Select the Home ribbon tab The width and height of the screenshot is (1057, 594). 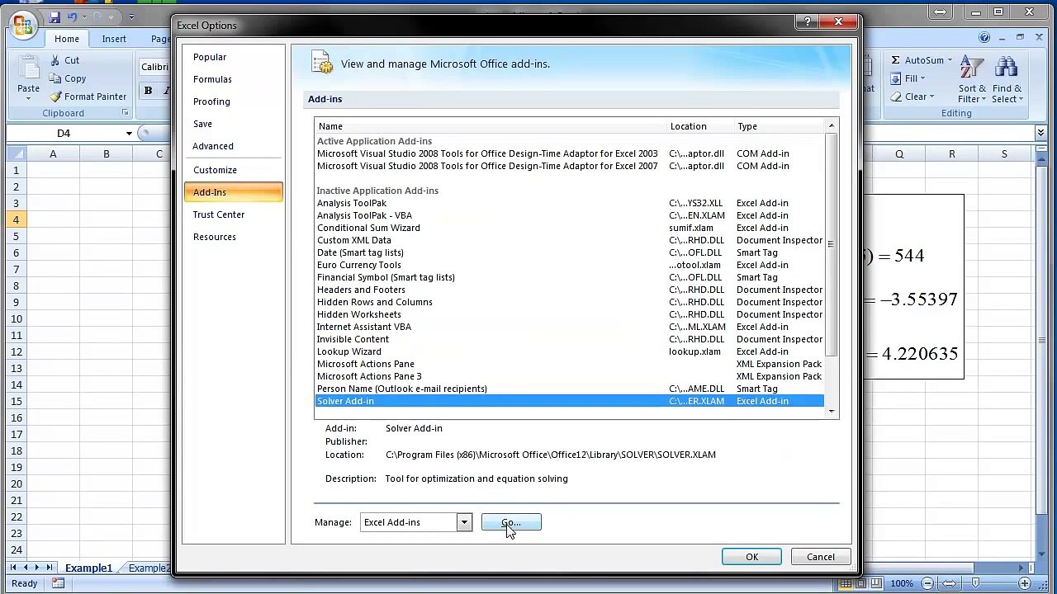67,39
